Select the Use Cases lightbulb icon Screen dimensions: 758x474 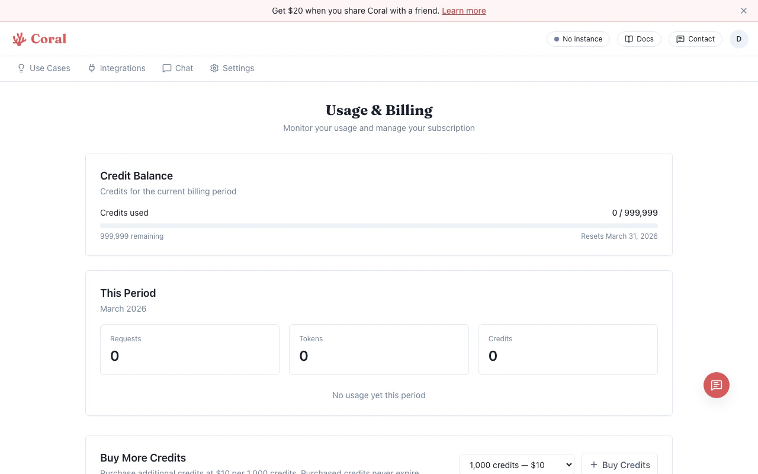(x=21, y=68)
